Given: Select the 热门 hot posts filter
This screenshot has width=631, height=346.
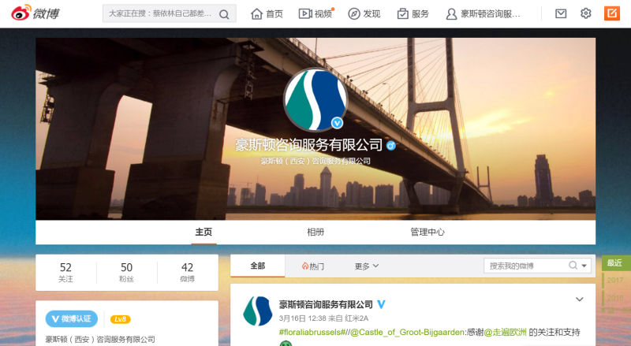Looking at the screenshot, I should 312,266.
